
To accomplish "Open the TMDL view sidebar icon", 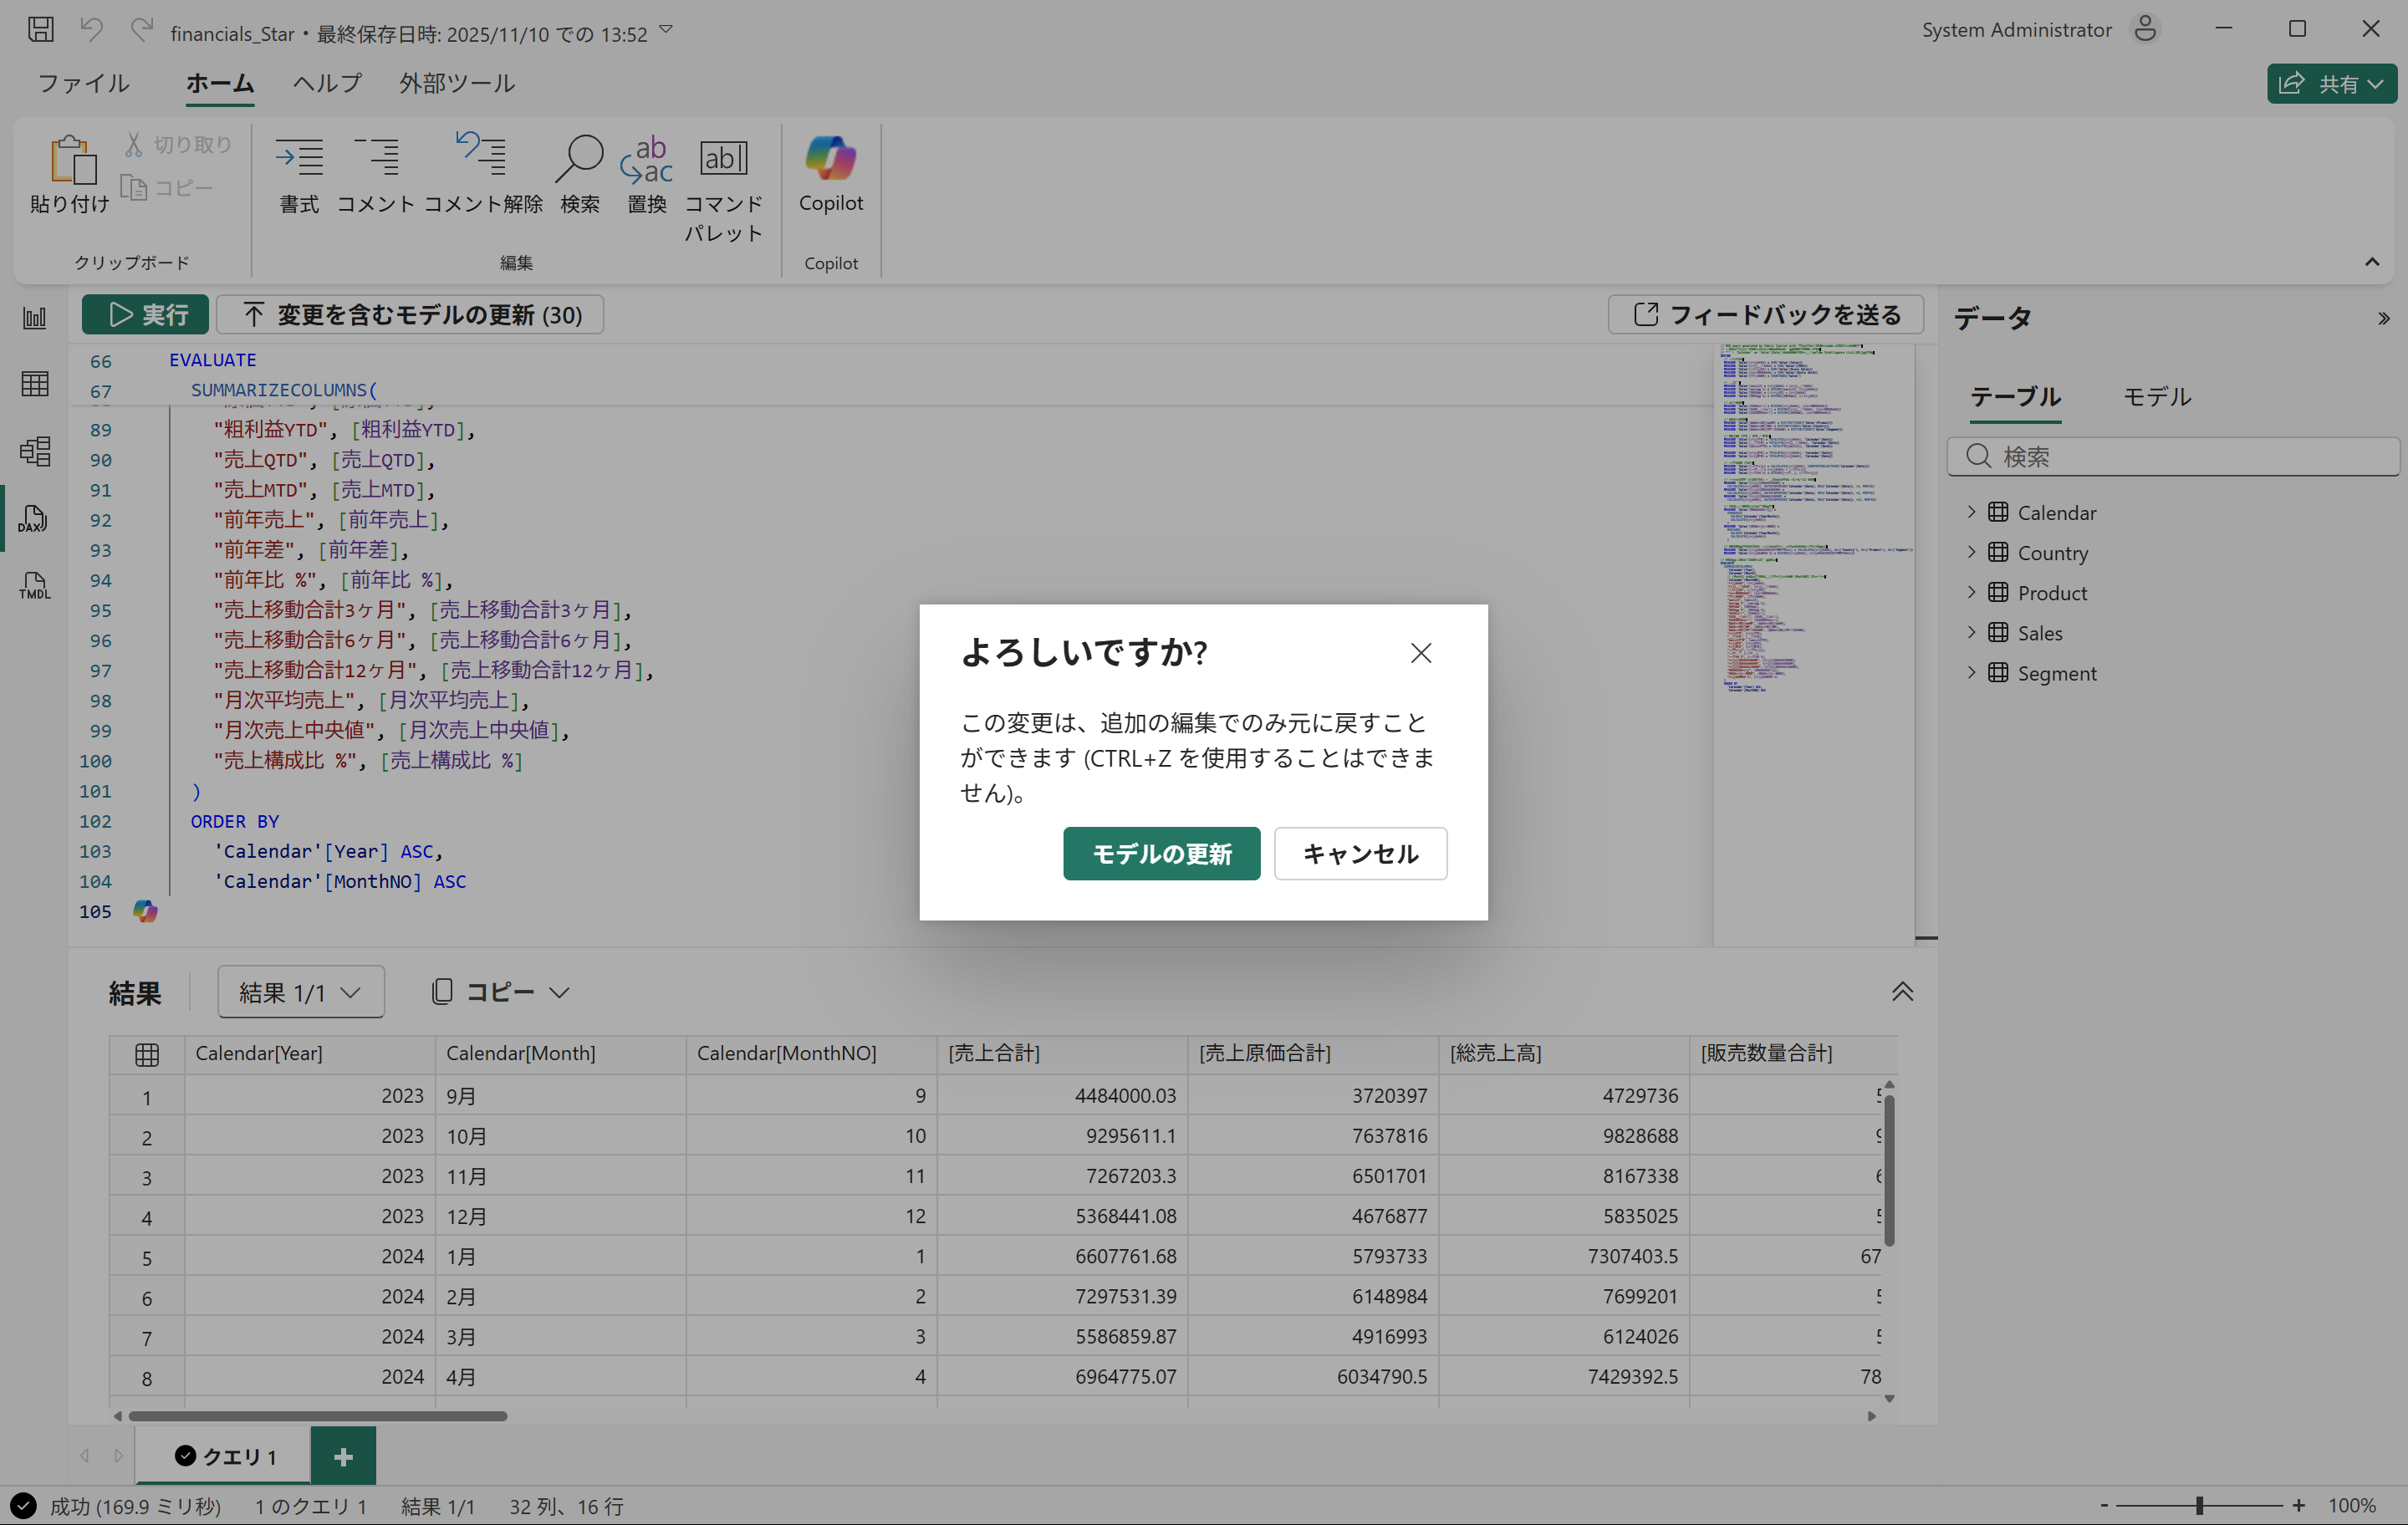I will [34, 586].
